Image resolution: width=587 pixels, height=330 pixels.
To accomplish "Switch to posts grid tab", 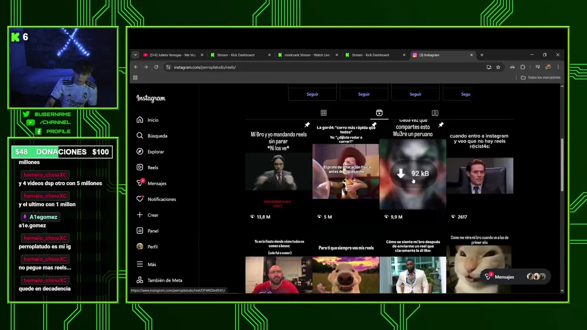I will pos(323,113).
